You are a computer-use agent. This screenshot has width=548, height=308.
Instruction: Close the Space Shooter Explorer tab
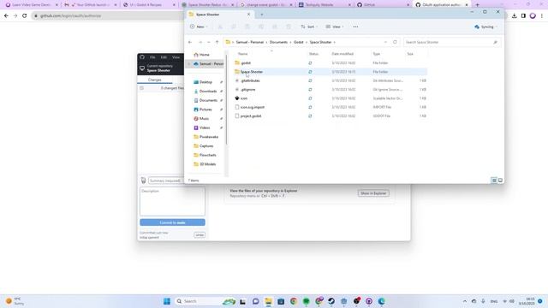pyautogui.click(x=248, y=15)
